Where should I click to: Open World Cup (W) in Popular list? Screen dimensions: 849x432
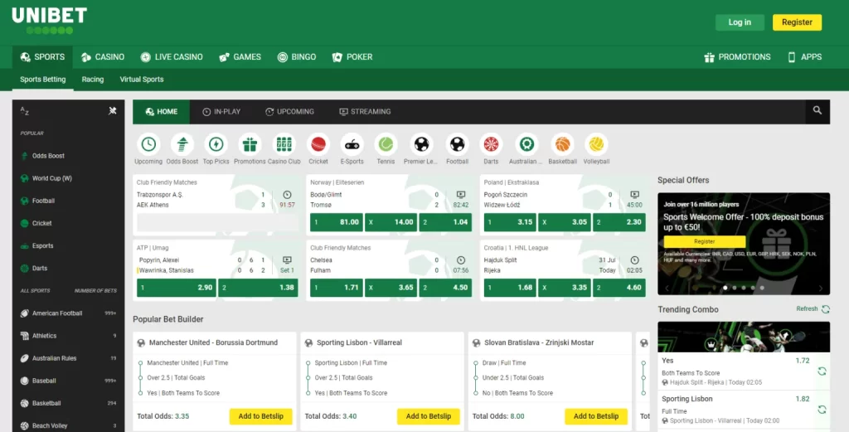coord(51,178)
